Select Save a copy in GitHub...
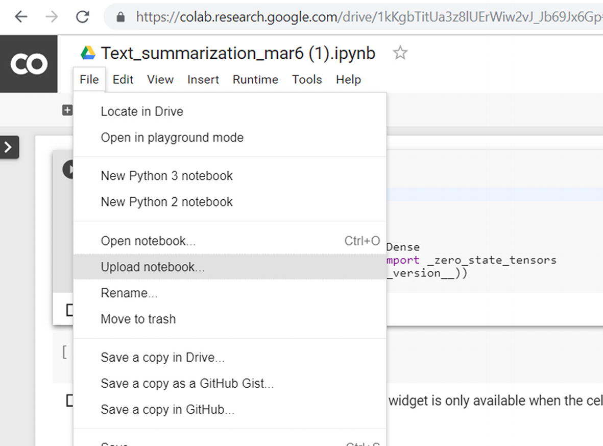 coord(230,409)
